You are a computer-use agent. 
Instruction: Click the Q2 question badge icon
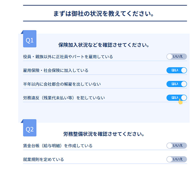(x=30, y=128)
